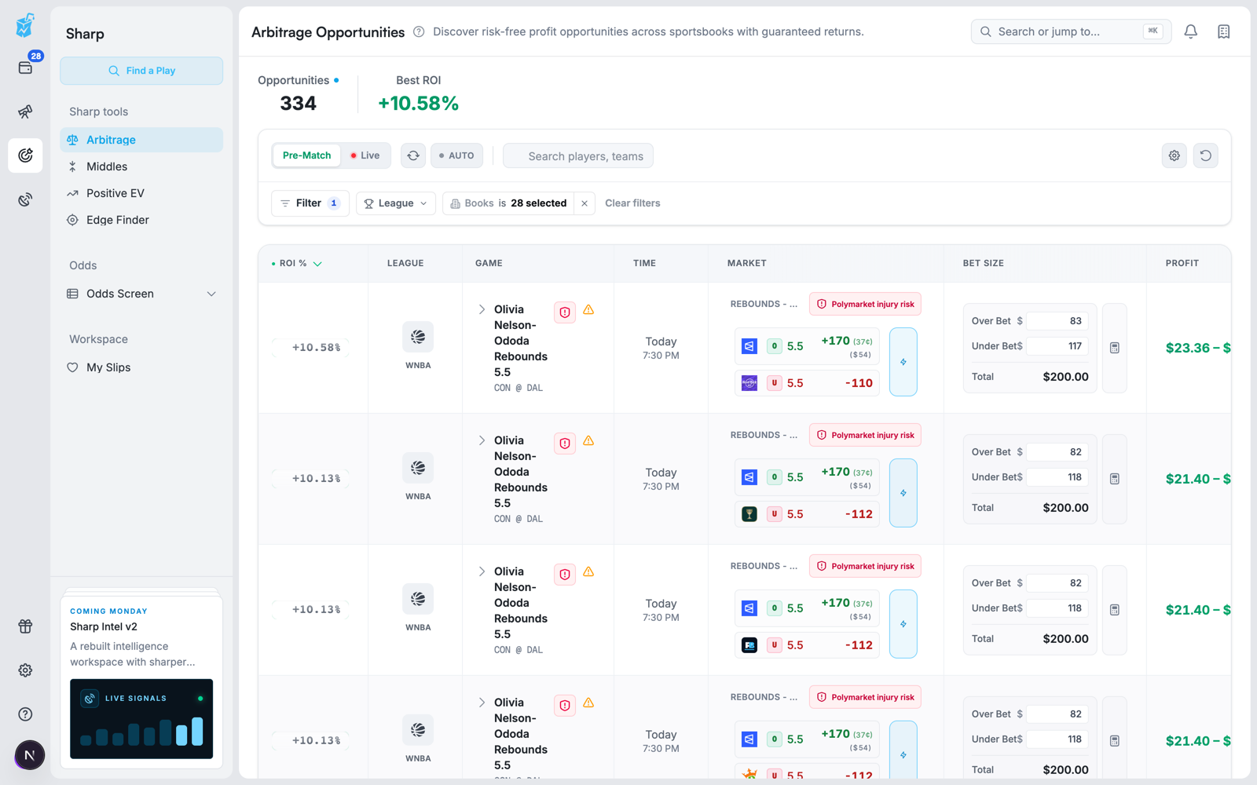
Task: Open the notifications bell
Action: coord(1191,31)
